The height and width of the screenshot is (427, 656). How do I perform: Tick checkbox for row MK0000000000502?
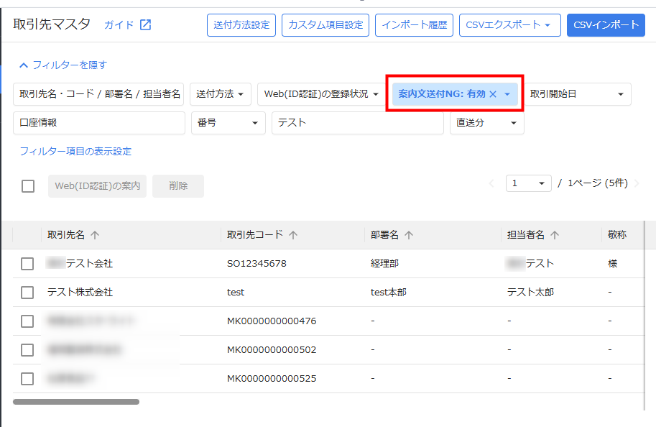tap(27, 350)
